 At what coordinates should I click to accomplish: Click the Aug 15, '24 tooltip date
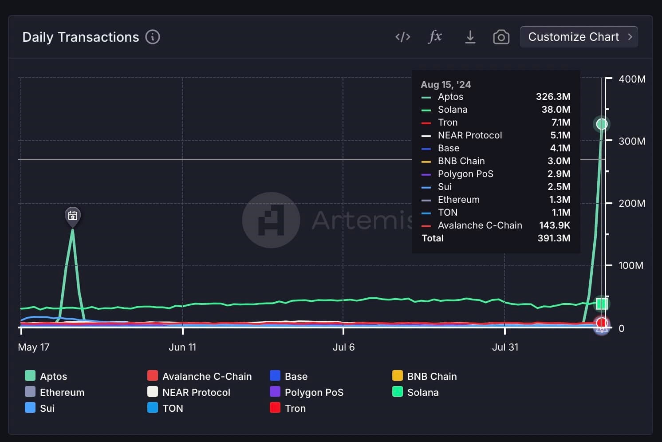[x=445, y=84]
